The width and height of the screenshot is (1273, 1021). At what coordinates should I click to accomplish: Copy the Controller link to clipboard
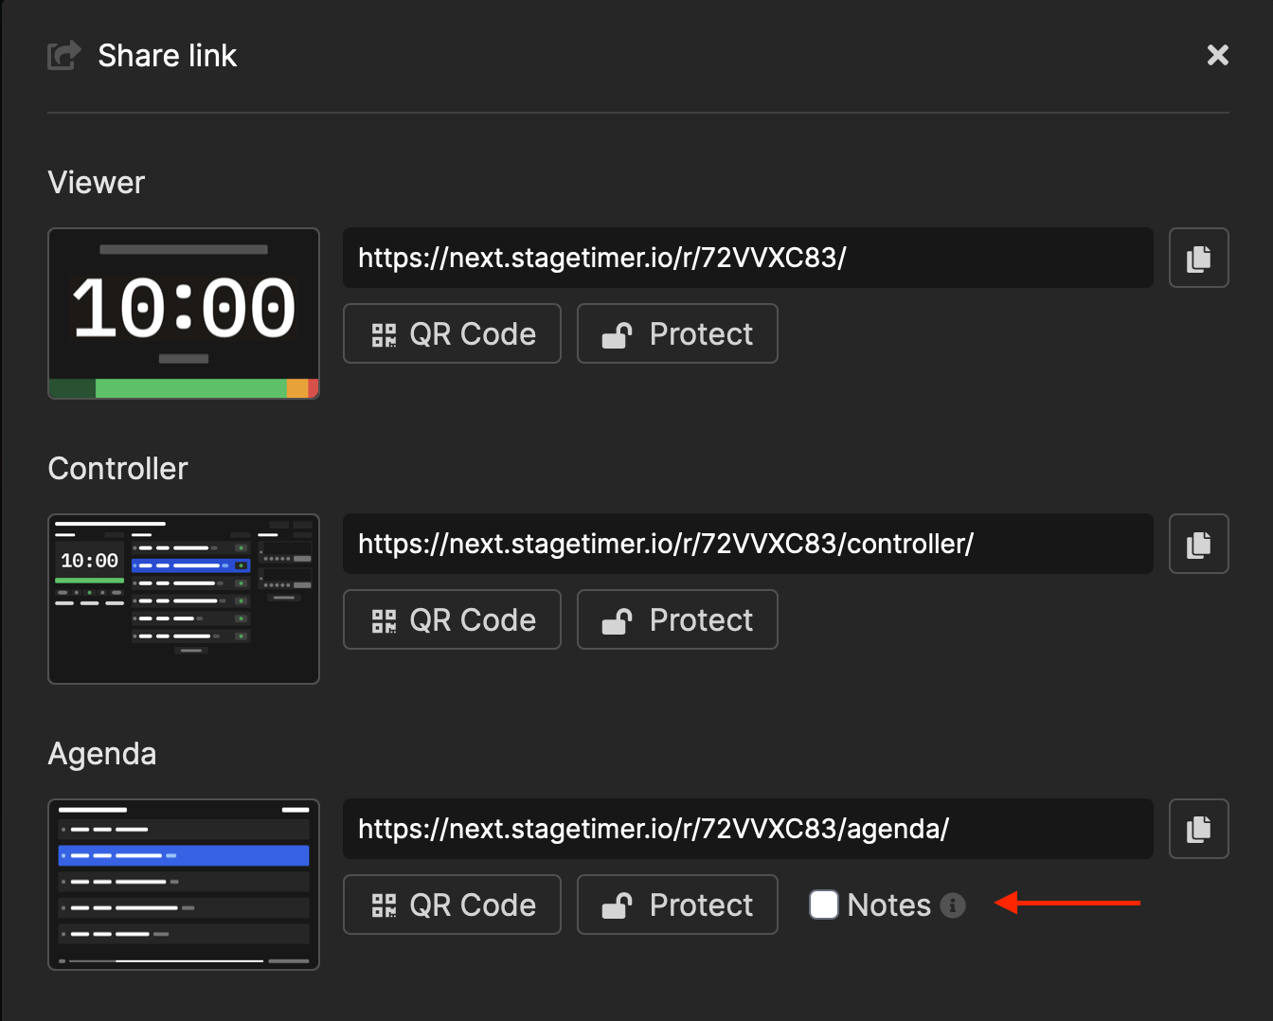tap(1198, 544)
